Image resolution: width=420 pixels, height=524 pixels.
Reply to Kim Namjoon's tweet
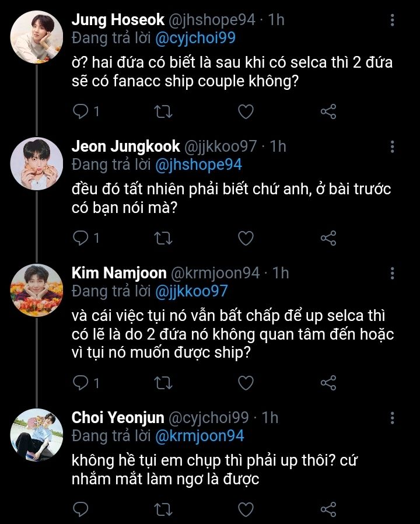point(80,382)
